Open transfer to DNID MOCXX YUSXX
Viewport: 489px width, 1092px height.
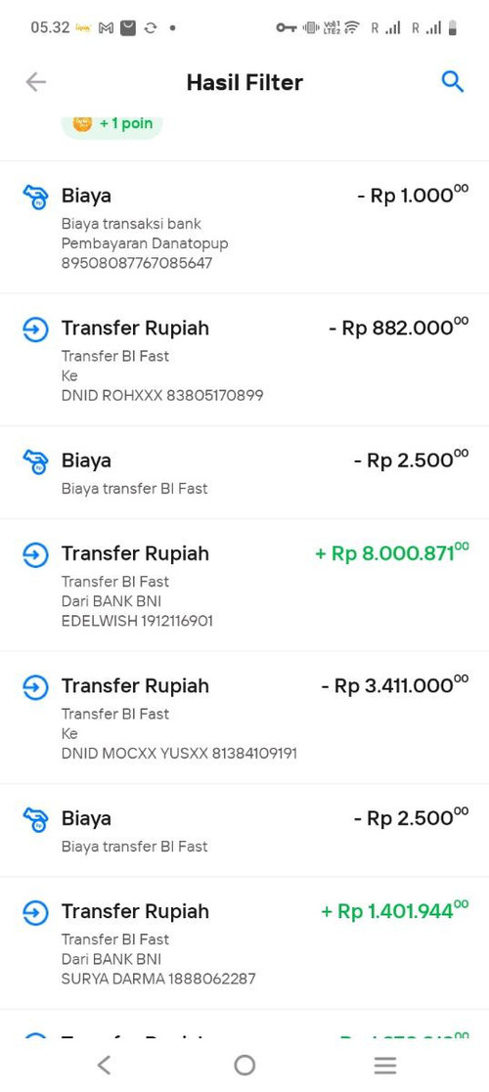click(244, 718)
